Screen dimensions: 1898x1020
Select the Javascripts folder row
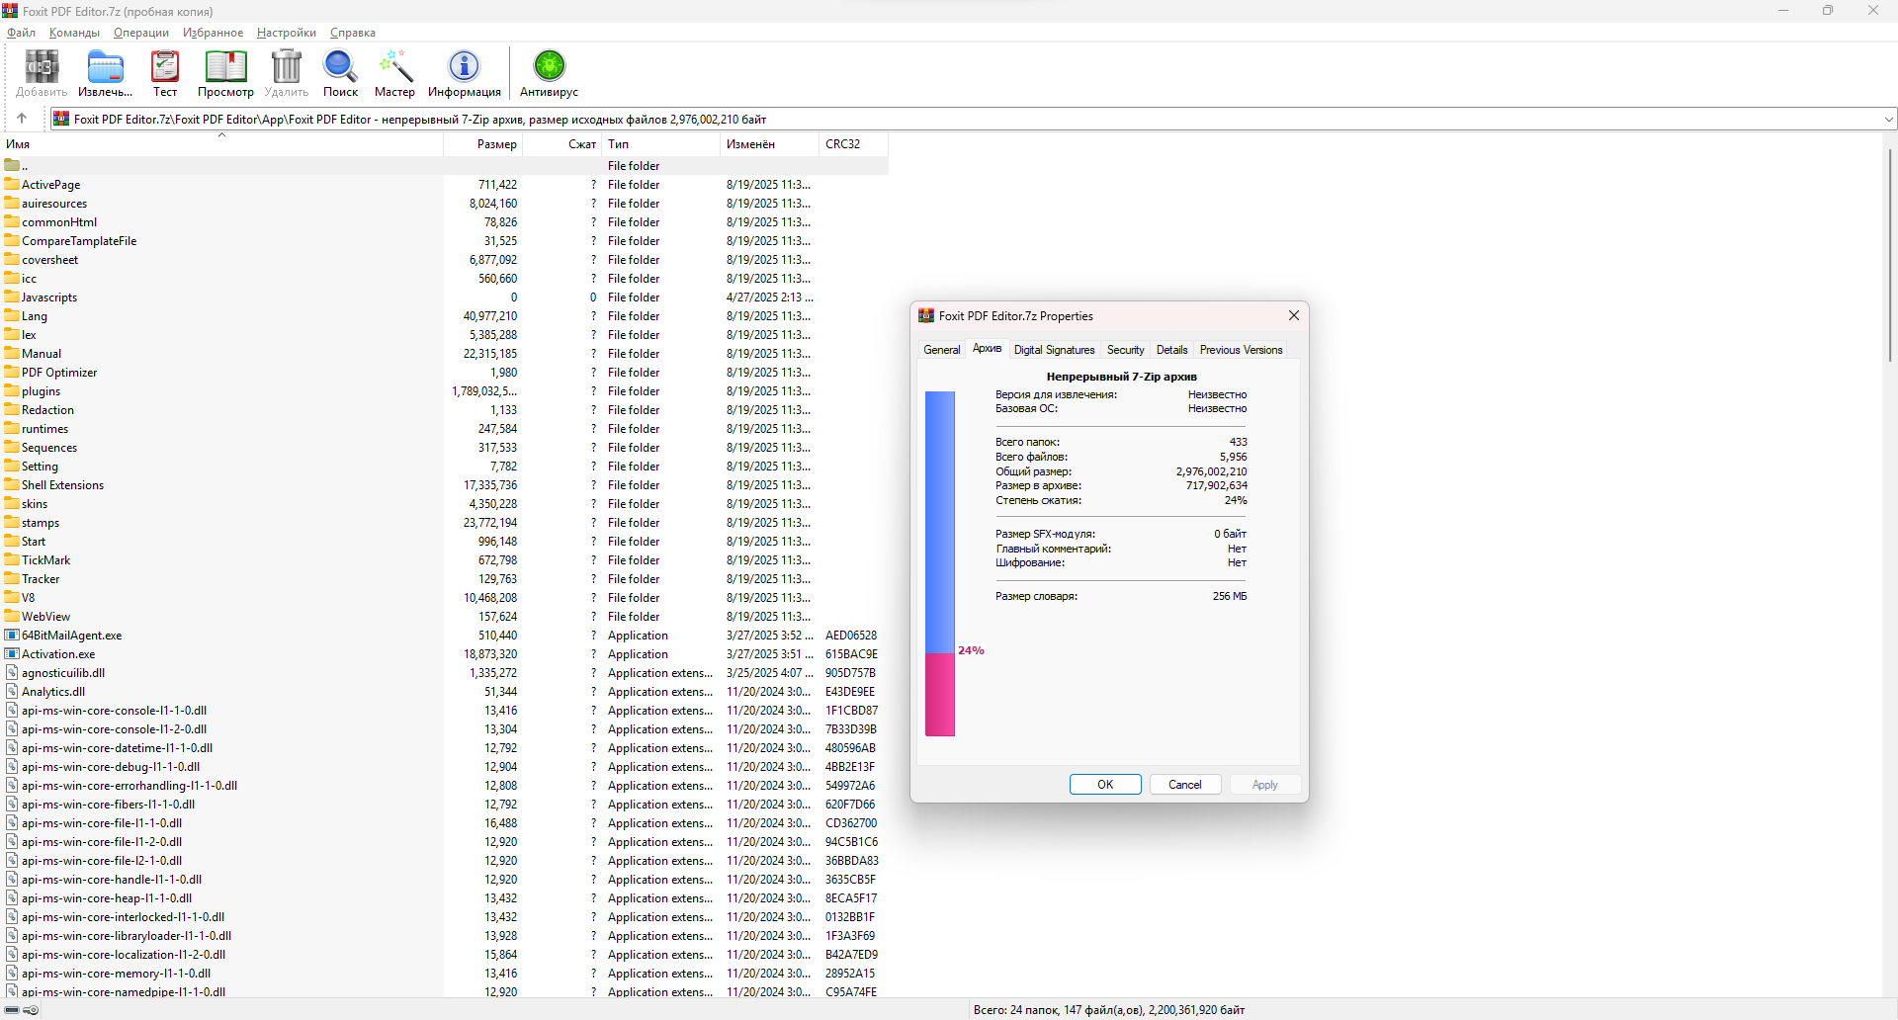pos(444,297)
